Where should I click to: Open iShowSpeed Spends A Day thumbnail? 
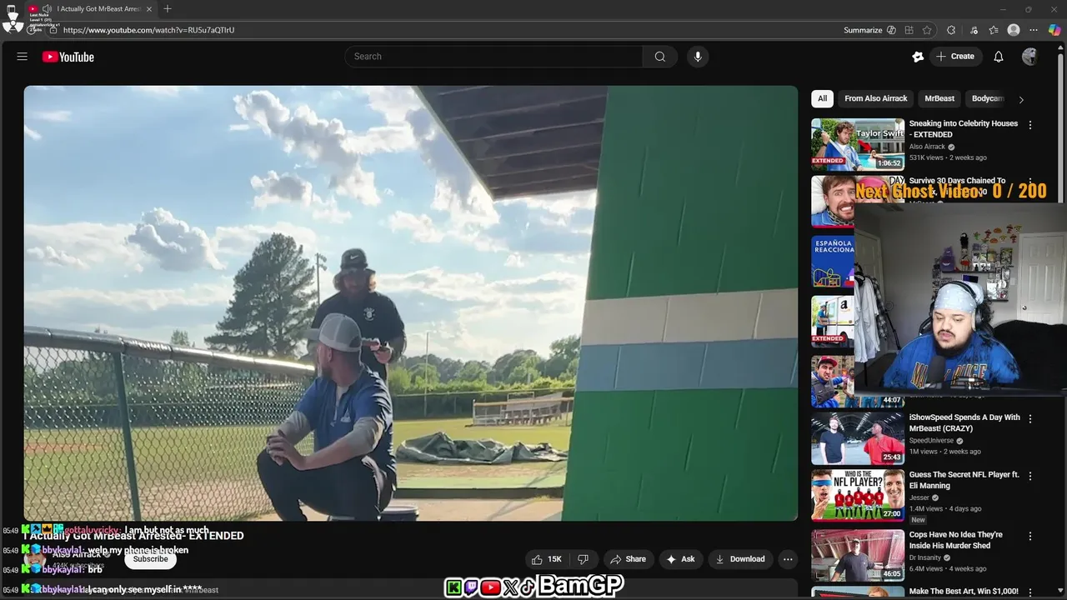point(858,438)
